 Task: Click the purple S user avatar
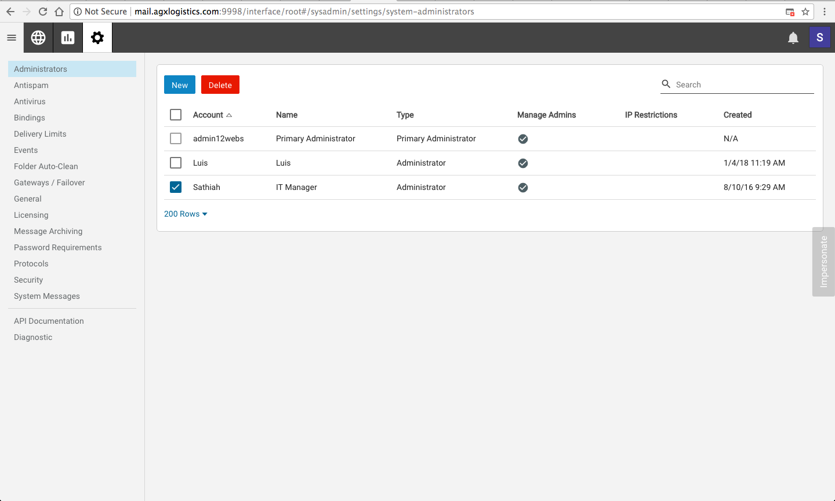819,38
